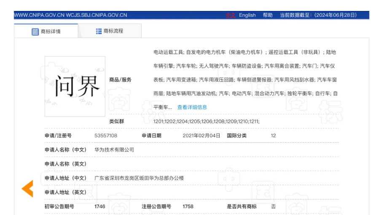Select the similar group codes 1201;1202…
The image size is (371, 215).
pyautogui.click(x=206, y=121)
